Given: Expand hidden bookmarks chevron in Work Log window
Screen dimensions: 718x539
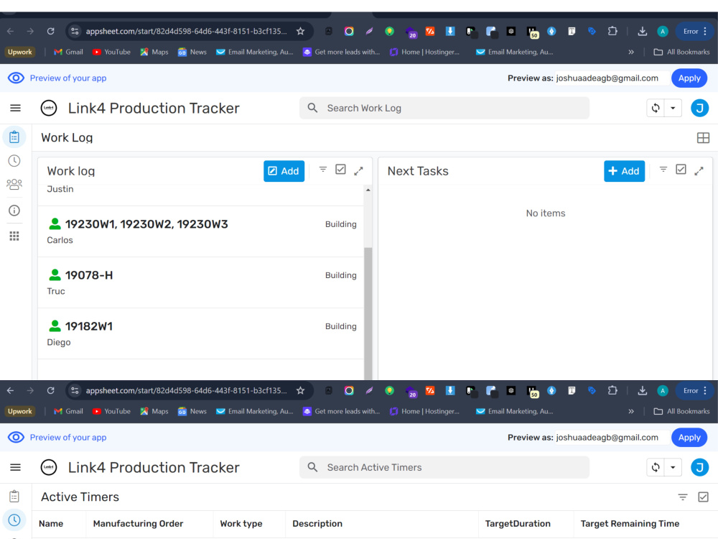Looking at the screenshot, I should coord(631,52).
